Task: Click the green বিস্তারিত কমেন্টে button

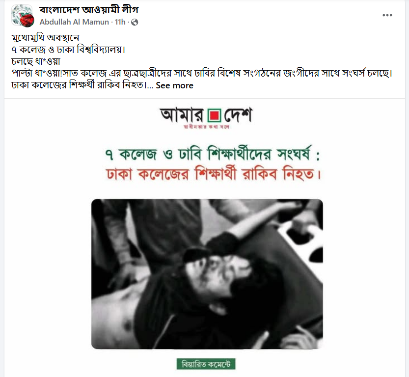Action: coord(206,364)
